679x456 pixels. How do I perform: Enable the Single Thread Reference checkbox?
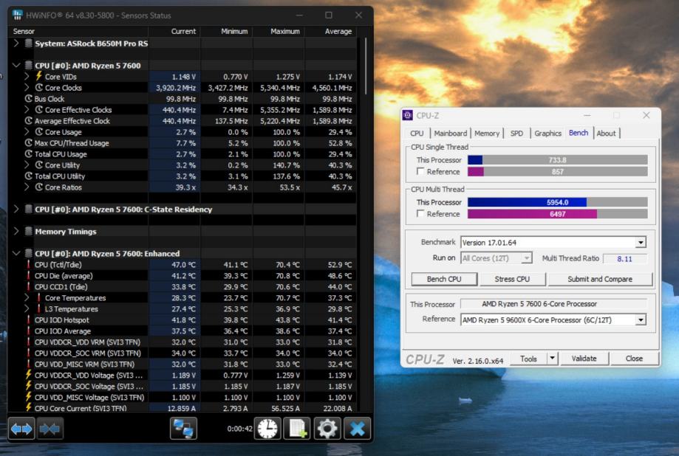(x=420, y=172)
